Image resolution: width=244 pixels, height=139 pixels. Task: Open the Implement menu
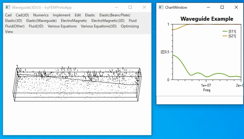pos(61,15)
